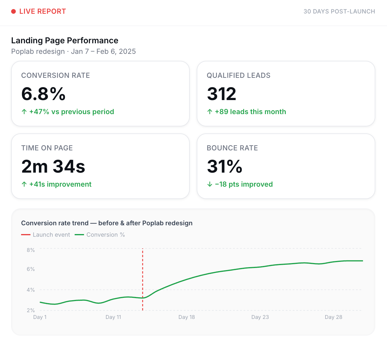Viewport: 387px width, 347px height.
Task: Click the up arrow in Time on Page card
Action: coord(24,184)
